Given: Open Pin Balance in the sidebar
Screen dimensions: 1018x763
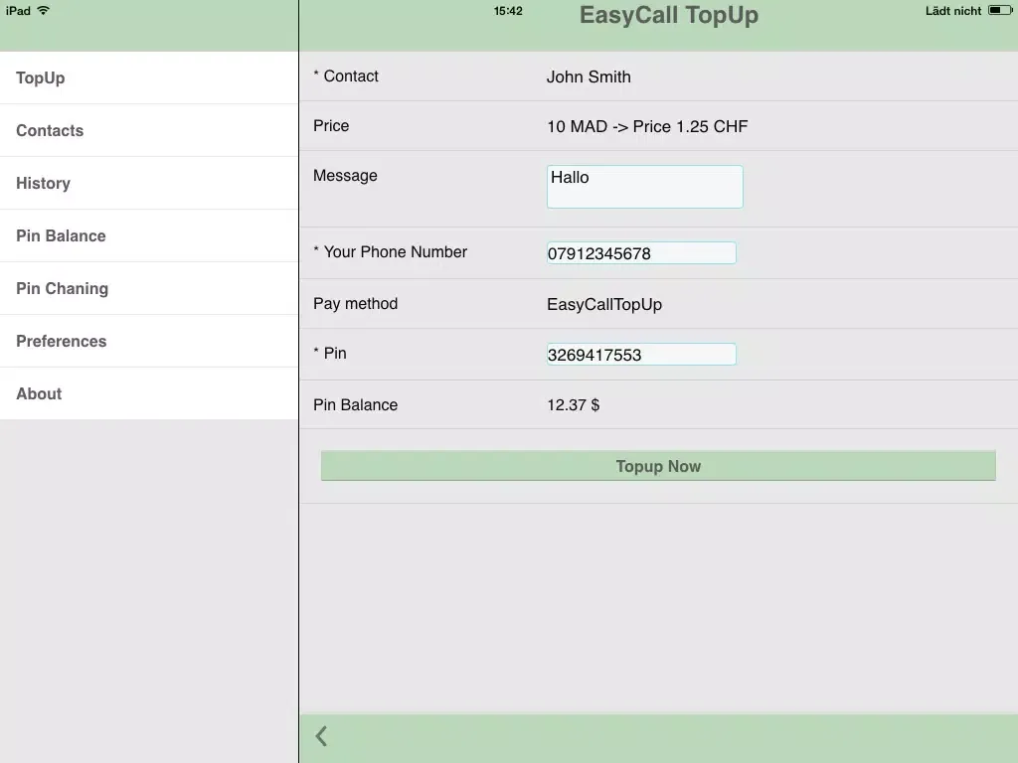Looking at the screenshot, I should [149, 235].
